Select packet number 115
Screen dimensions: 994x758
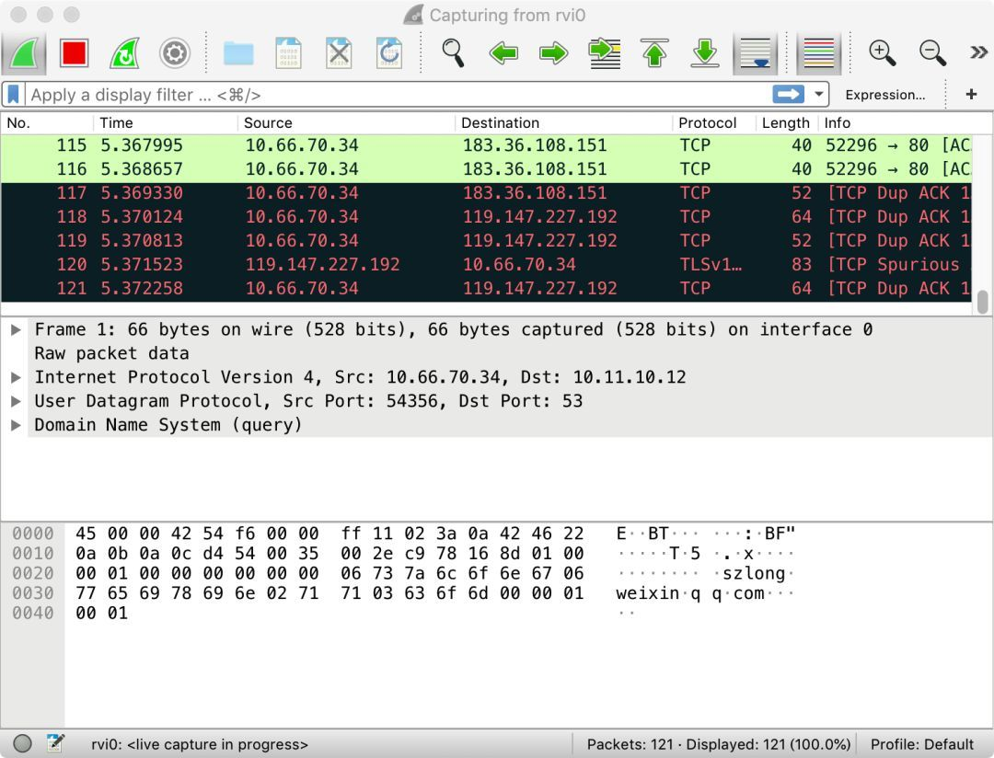(486, 145)
